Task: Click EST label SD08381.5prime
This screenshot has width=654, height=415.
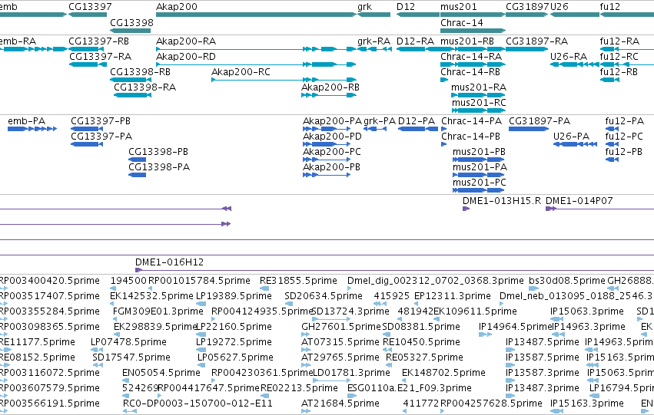Action: coord(421,327)
